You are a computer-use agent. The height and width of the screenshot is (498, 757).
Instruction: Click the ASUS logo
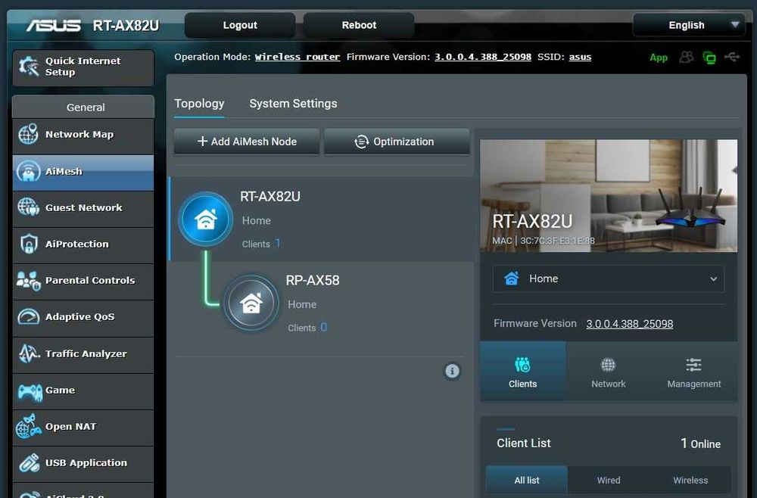coord(54,25)
